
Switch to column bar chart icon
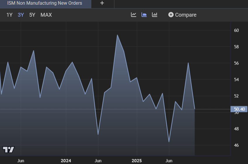point(155,15)
